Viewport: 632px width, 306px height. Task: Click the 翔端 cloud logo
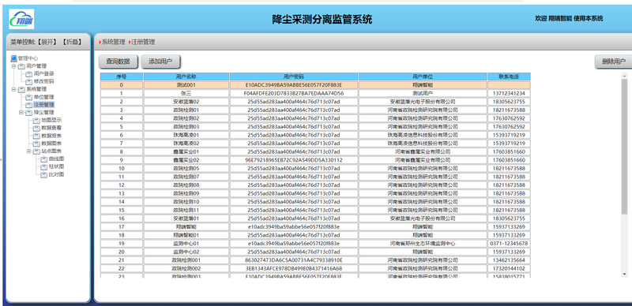pos(22,19)
